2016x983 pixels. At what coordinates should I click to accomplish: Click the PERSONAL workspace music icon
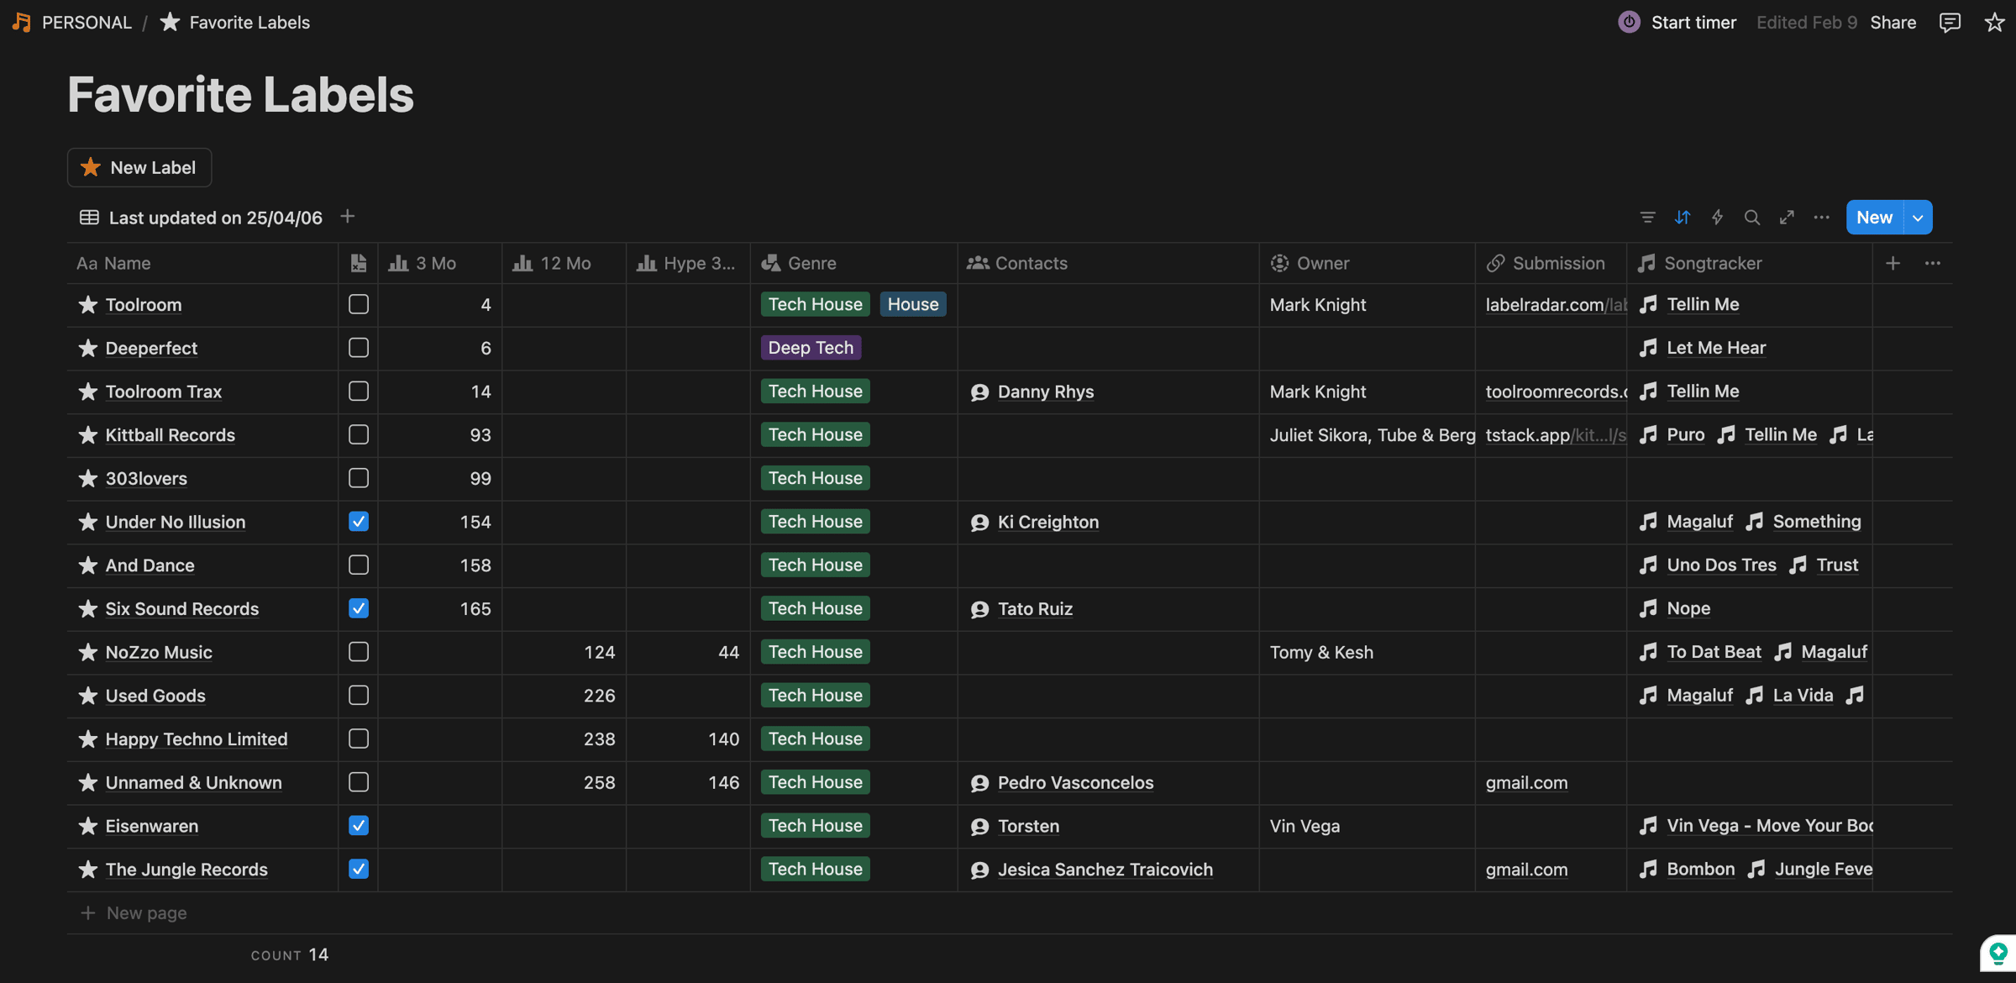click(22, 23)
